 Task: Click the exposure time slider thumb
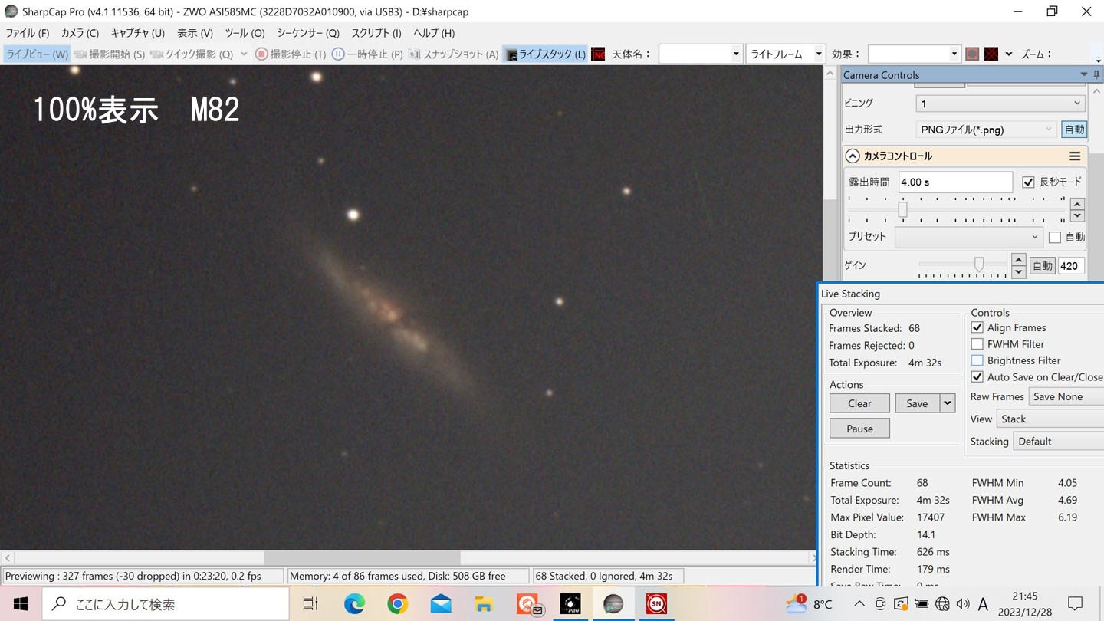coord(902,209)
